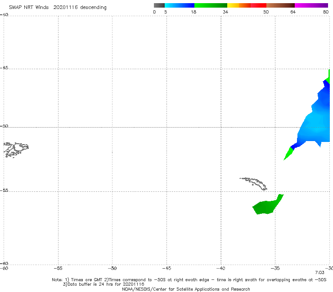Pick the green 18–34 color bar segment
This screenshot has height=292, width=333.
tap(211, 5)
